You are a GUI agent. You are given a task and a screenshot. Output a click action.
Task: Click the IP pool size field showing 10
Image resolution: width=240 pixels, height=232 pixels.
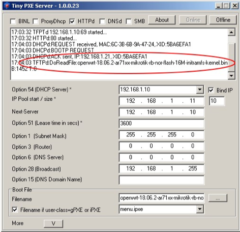point(217,101)
